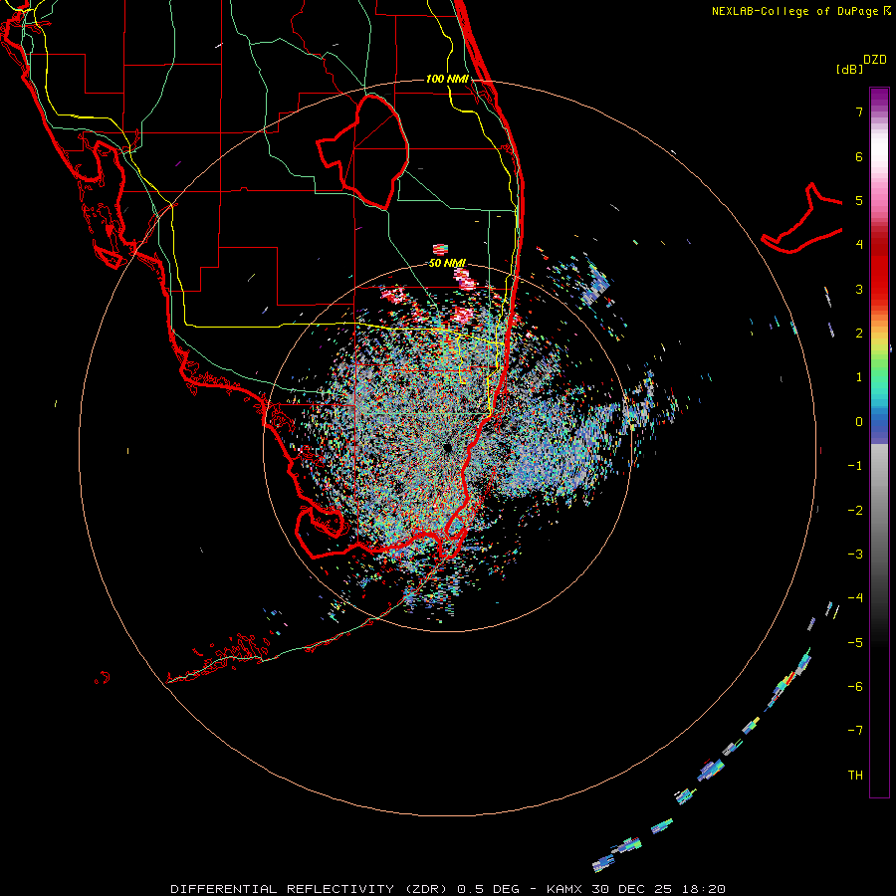
Task: Click the 3 value on the color scale
Action: click(x=859, y=289)
